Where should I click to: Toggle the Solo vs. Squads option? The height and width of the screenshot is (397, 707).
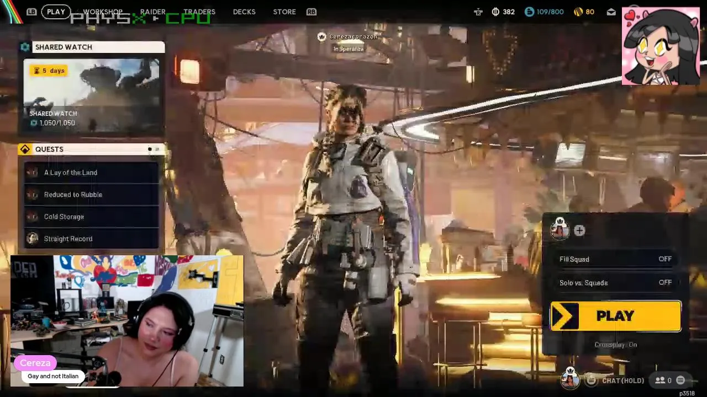[x=616, y=283]
